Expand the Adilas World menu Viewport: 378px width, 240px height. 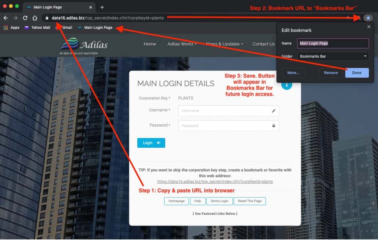click(182, 44)
